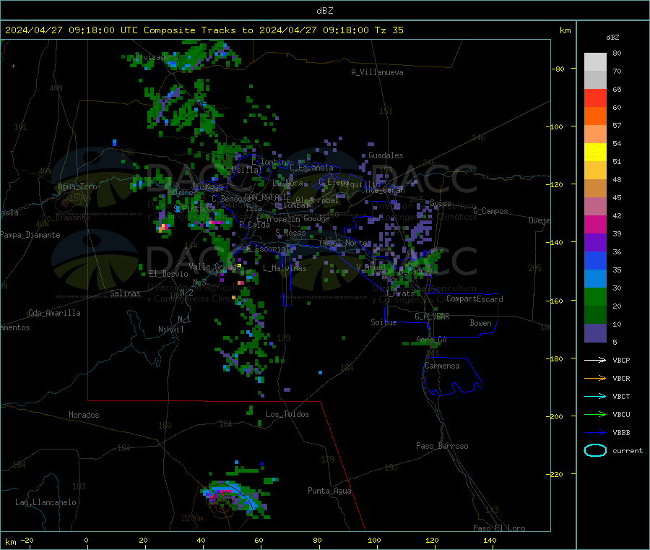This screenshot has width=650, height=550.
Task: Click the '-100' km vertical axis tick
Action: point(556,126)
